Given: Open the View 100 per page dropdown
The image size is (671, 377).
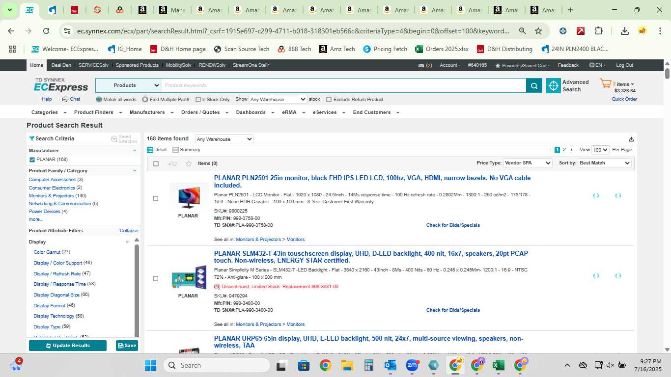Looking at the screenshot, I should point(600,150).
